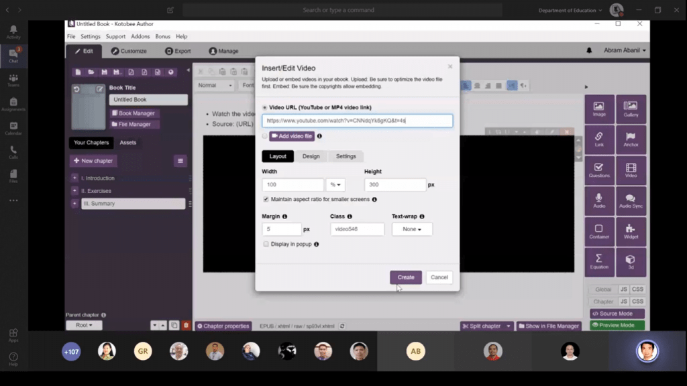Open the File menu
The image size is (687, 386).
tap(71, 36)
